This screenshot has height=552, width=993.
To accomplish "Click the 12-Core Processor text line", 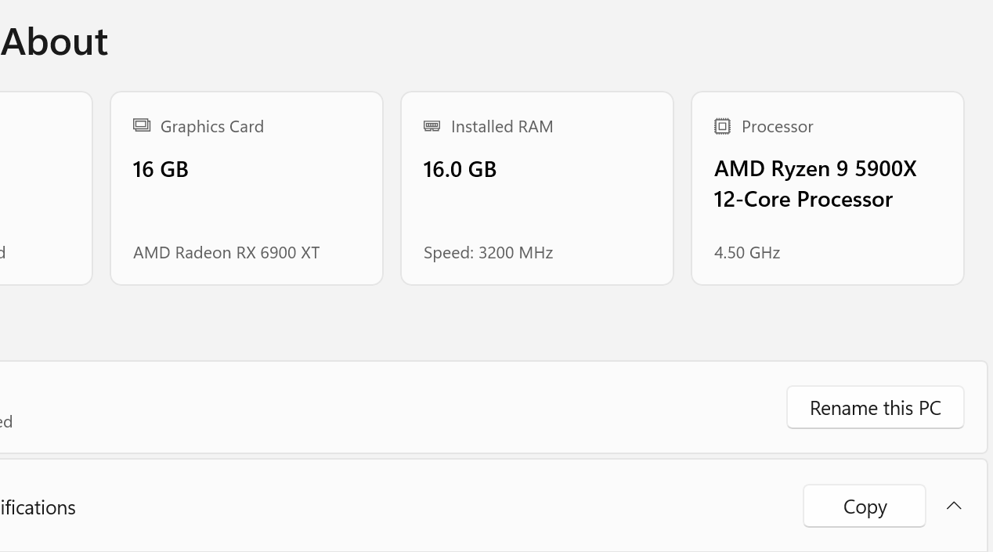I will pyautogui.click(x=803, y=199).
